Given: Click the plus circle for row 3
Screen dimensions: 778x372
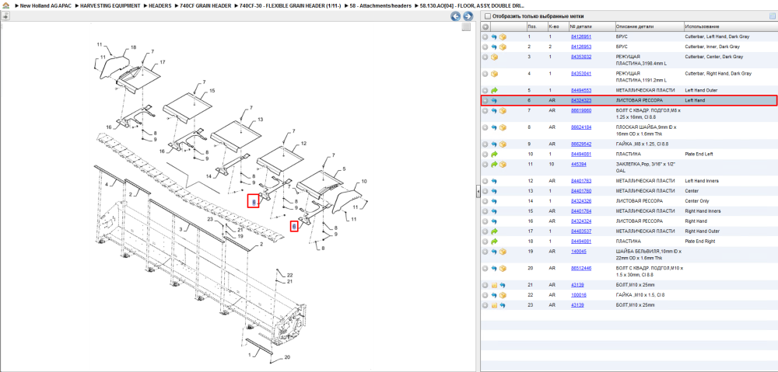Looking at the screenshot, I should [x=485, y=57].
